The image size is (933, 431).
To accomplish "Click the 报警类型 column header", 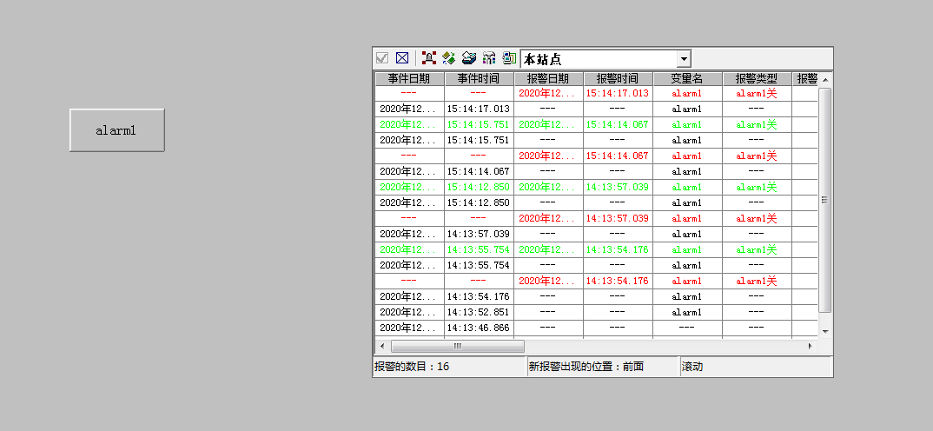I will click(x=757, y=78).
